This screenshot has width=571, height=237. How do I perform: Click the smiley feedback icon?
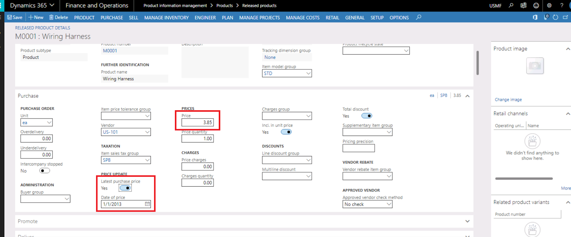coord(536,5)
